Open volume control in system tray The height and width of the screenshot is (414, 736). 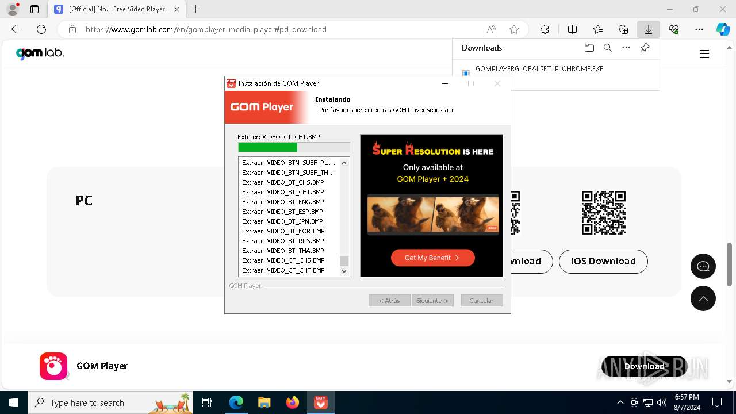(662, 402)
